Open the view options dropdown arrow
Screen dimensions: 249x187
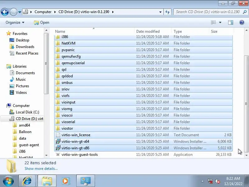[x=220, y=22]
